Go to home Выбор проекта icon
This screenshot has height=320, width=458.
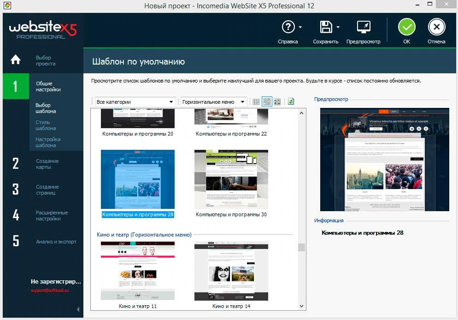(16, 59)
